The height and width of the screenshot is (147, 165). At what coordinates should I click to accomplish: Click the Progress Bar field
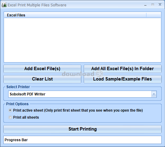click(82, 140)
